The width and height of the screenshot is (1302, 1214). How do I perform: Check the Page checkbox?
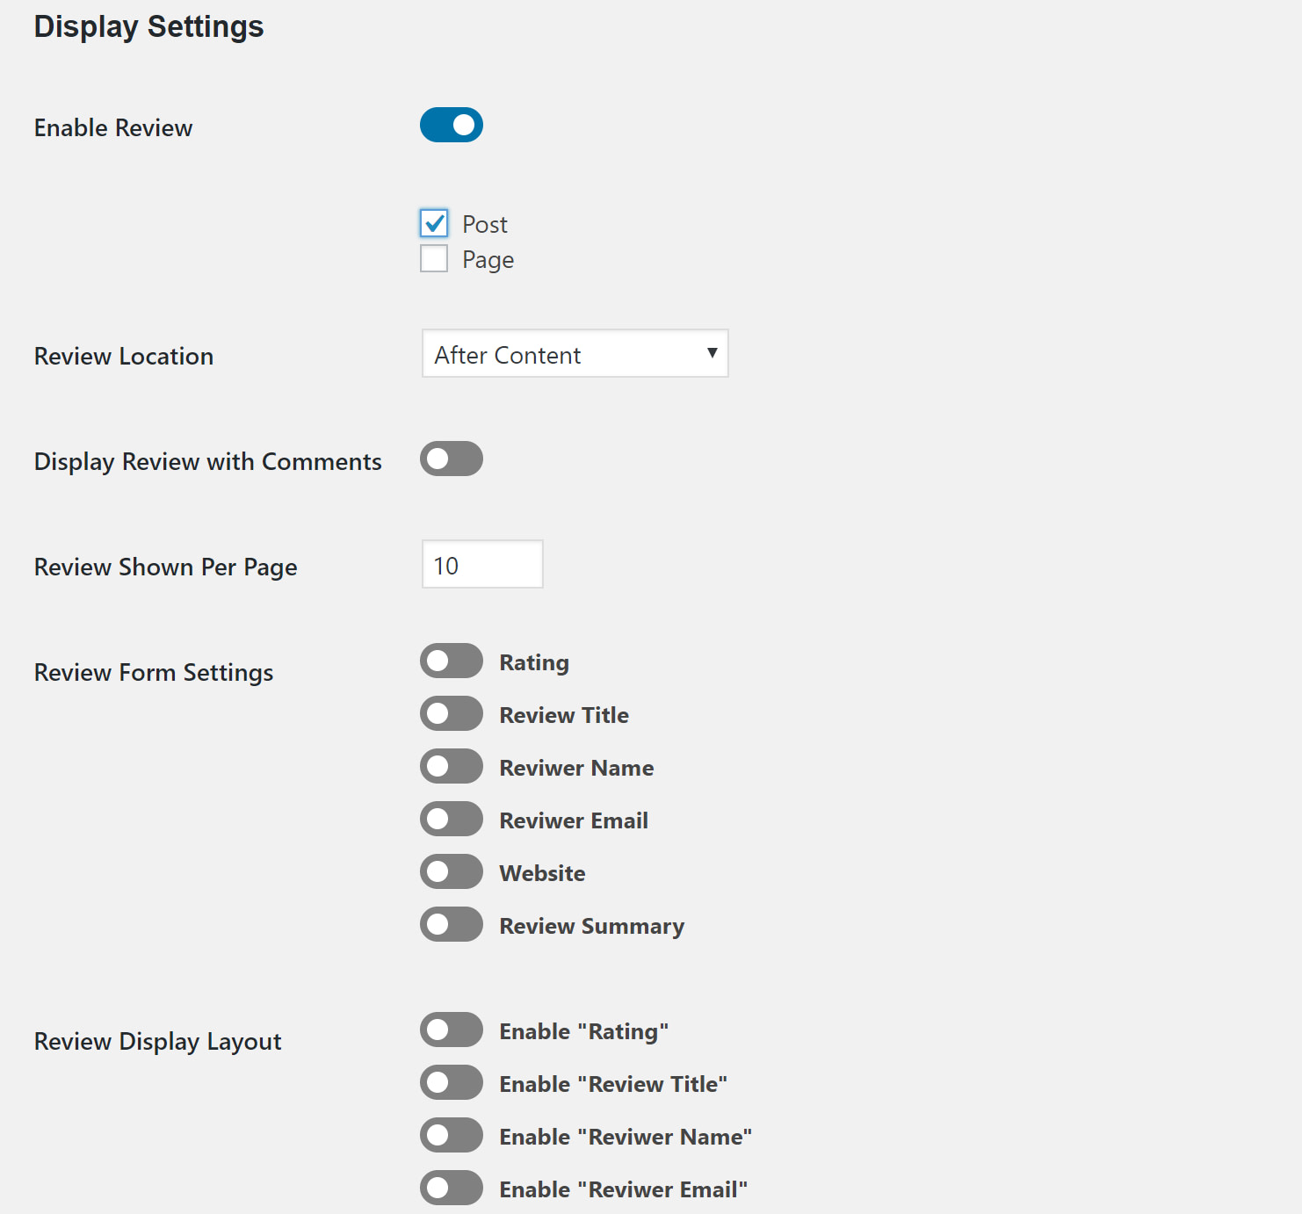(x=434, y=258)
